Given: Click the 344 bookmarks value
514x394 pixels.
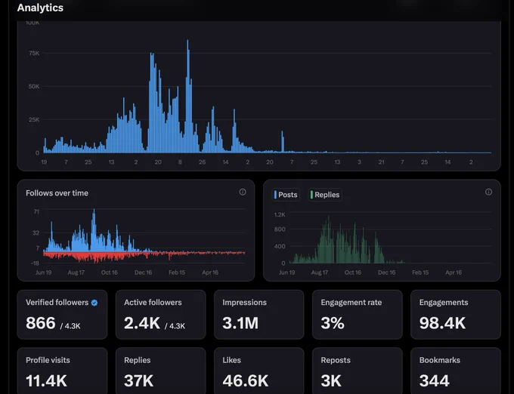Looking at the screenshot, I should coord(435,380).
